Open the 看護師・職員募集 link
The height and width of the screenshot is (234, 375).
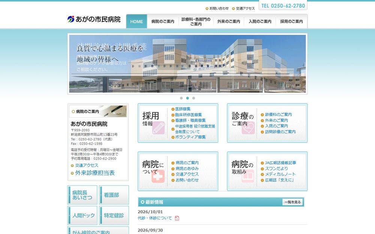click(190, 120)
